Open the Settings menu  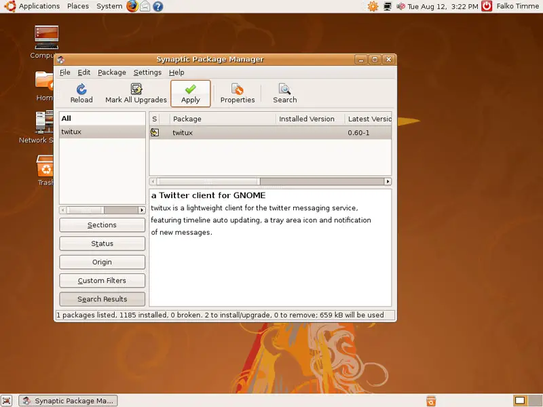[x=147, y=73]
